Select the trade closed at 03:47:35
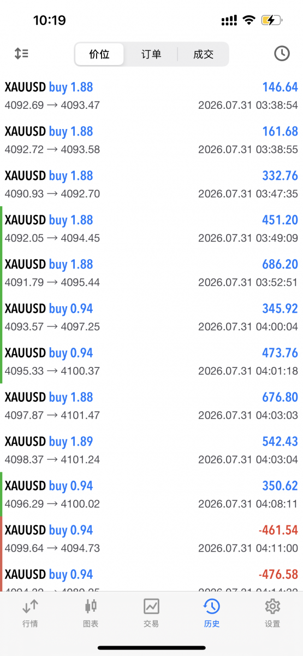The image size is (303, 656). (x=152, y=184)
